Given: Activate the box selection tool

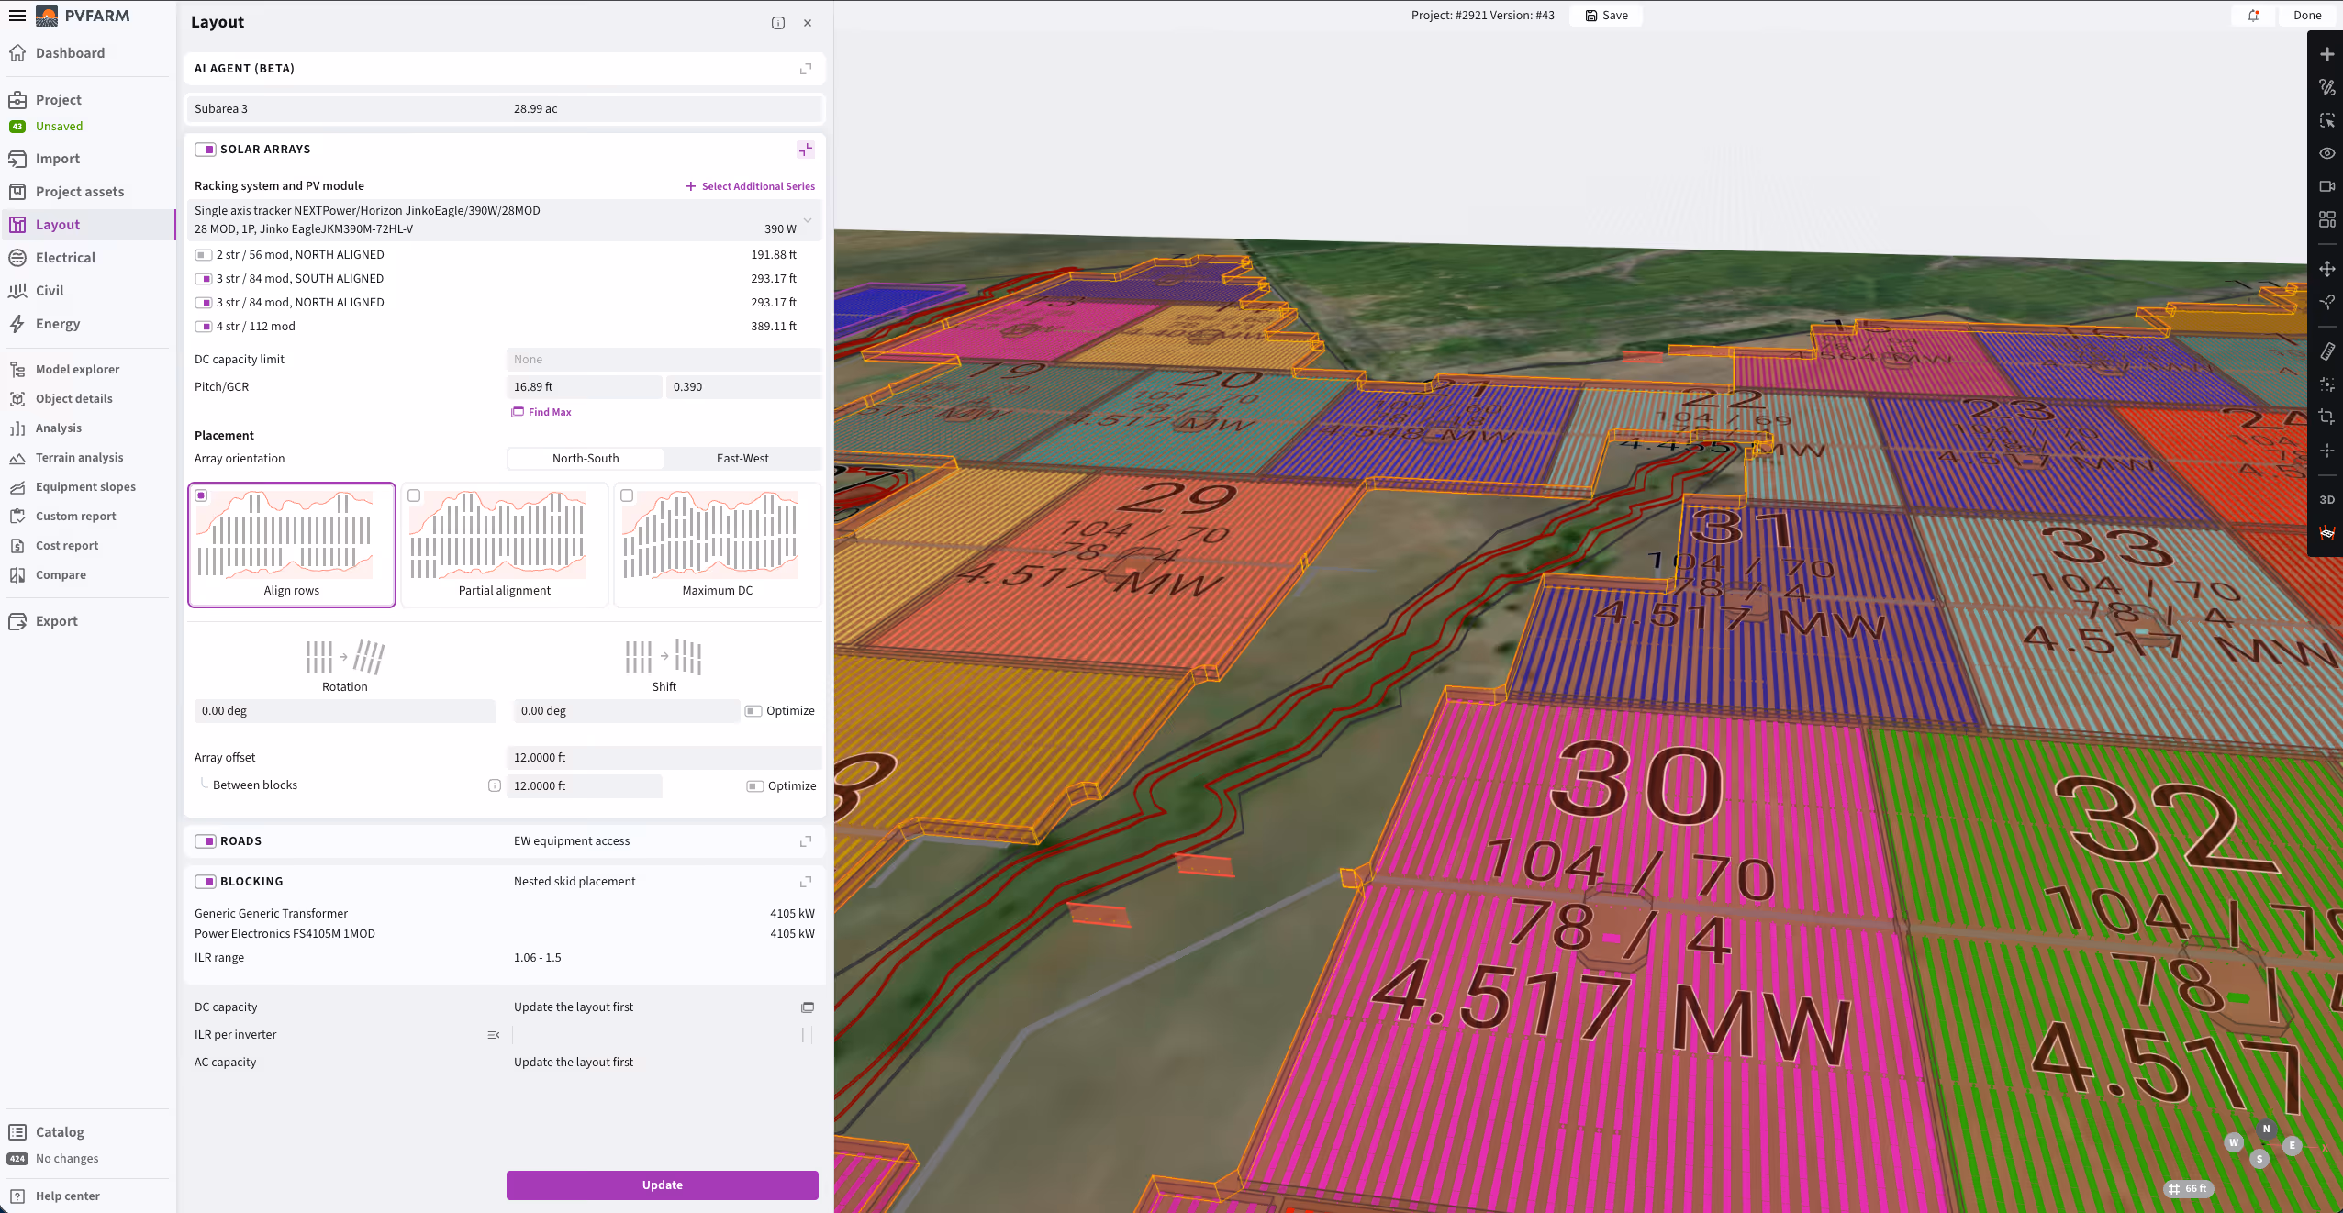Looking at the screenshot, I should [2326, 121].
